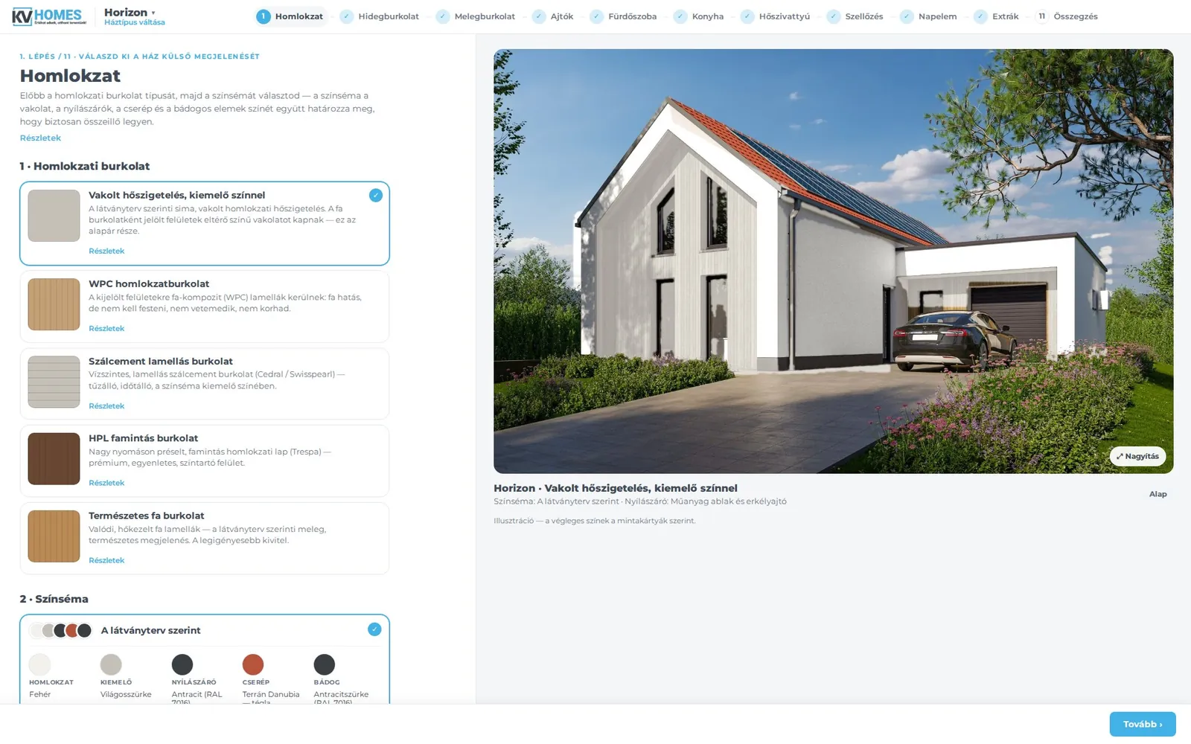The width and height of the screenshot is (1191, 744).
Task: Open the Ajtók step
Action: (x=553, y=16)
